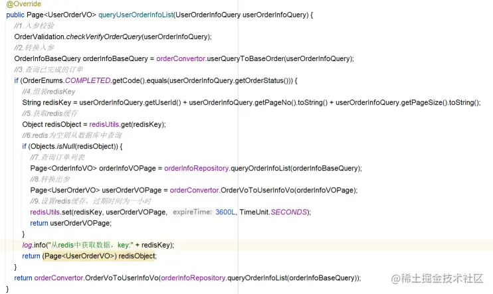
Task: Click the comment '//9.设置redis缓存，过期时间为一小时'
Action: point(90,201)
